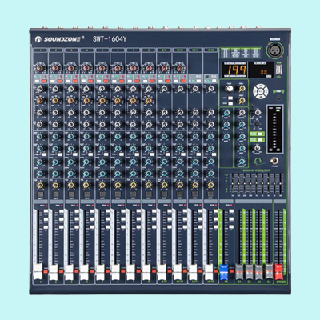This screenshot has height=320, width=320.
Task: Toggle the mute button on channel 15/16
Action: click(210, 194)
